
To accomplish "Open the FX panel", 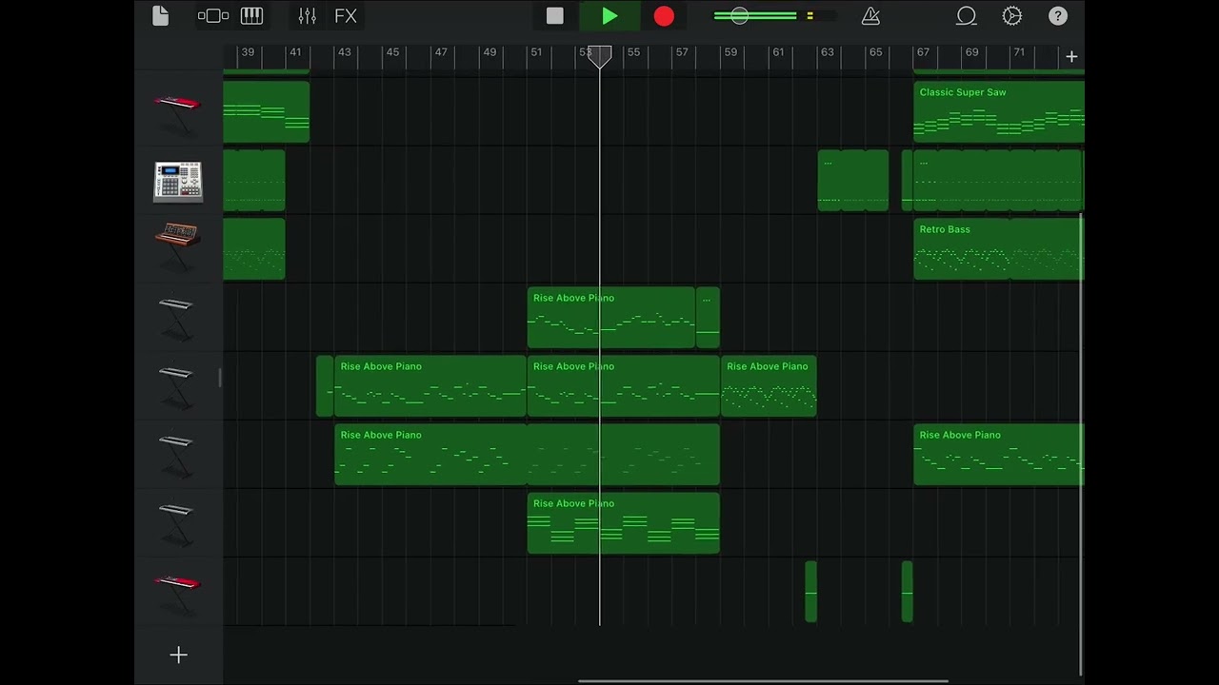I will tap(346, 16).
